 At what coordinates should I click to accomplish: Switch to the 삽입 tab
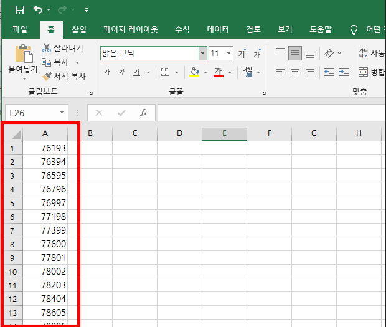click(79, 29)
